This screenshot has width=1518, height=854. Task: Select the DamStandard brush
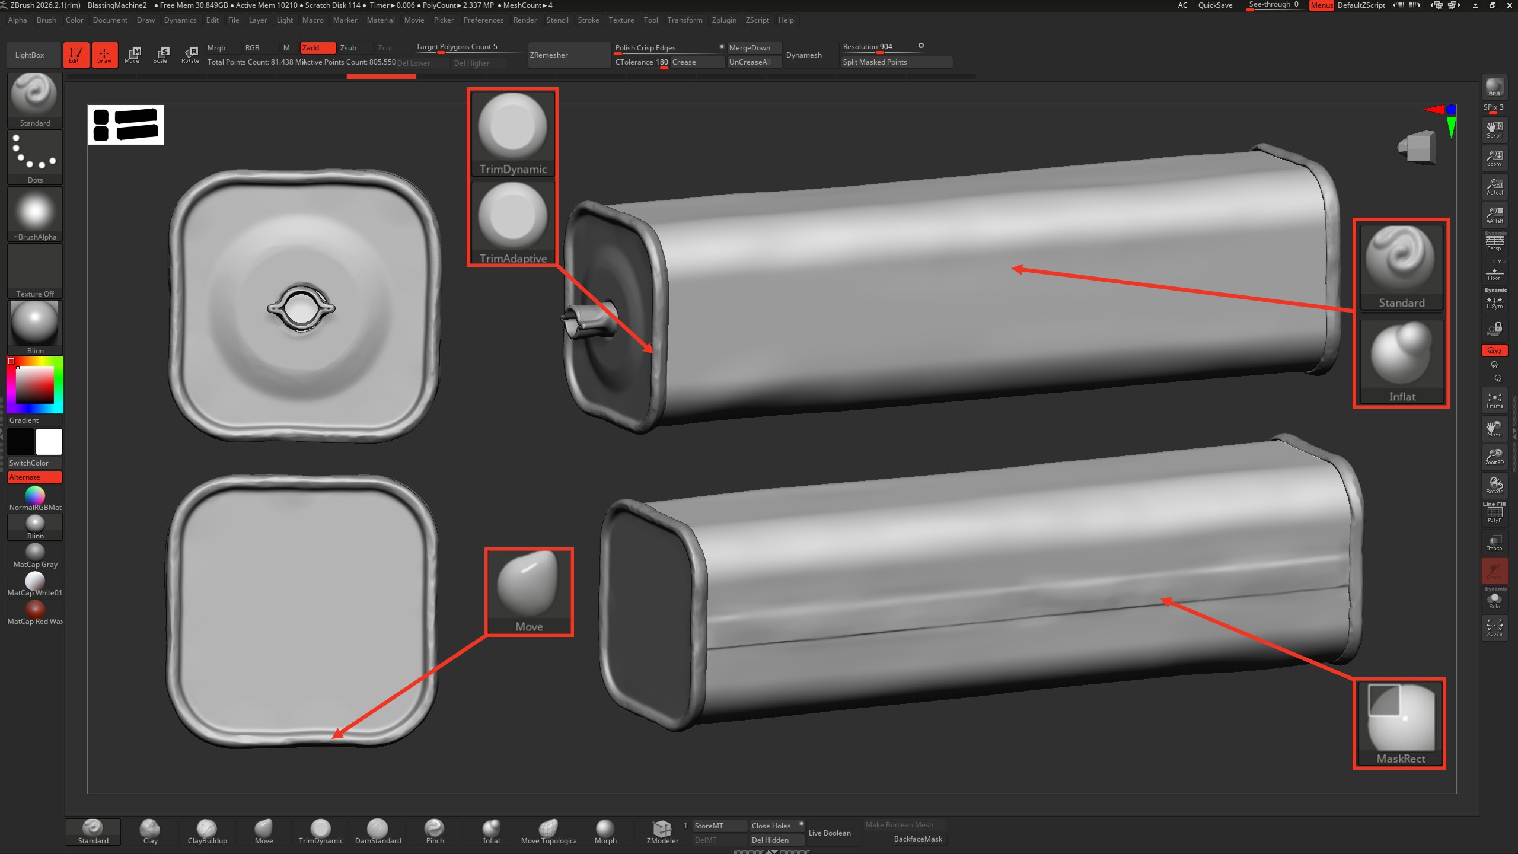click(378, 831)
